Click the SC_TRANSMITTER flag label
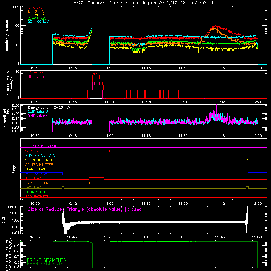This screenshot has width=271, height=271. [x=39, y=165]
